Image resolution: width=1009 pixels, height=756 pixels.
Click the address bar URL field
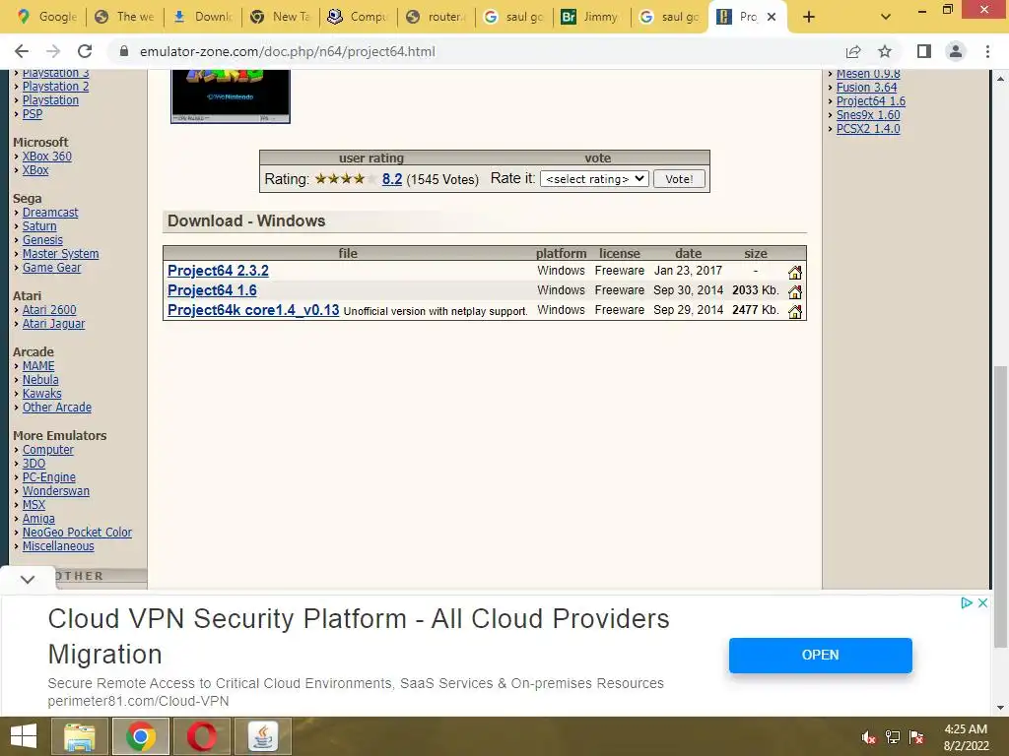coord(476,51)
